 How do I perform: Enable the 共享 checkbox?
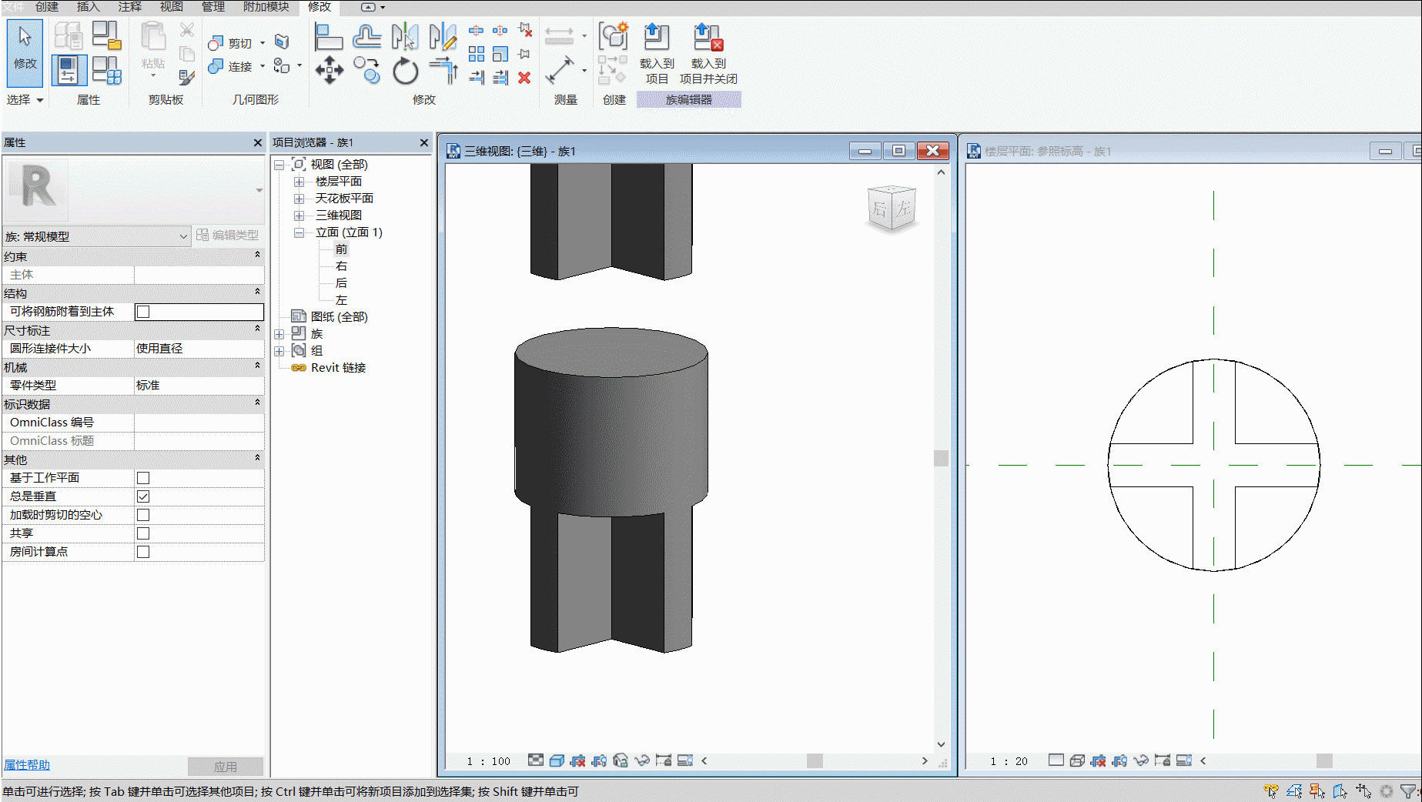pyautogui.click(x=143, y=533)
